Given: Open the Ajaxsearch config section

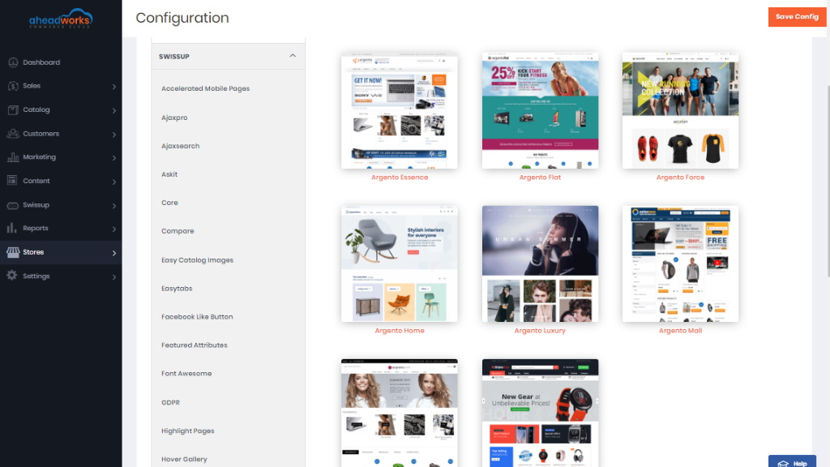Looking at the screenshot, I should tap(180, 146).
